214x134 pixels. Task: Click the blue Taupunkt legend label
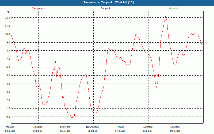tap(106, 8)
